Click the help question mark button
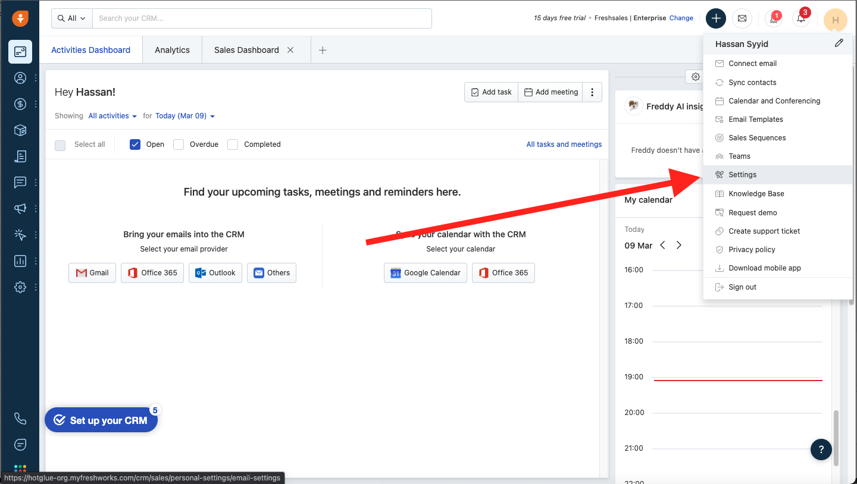 click(821, 450)
